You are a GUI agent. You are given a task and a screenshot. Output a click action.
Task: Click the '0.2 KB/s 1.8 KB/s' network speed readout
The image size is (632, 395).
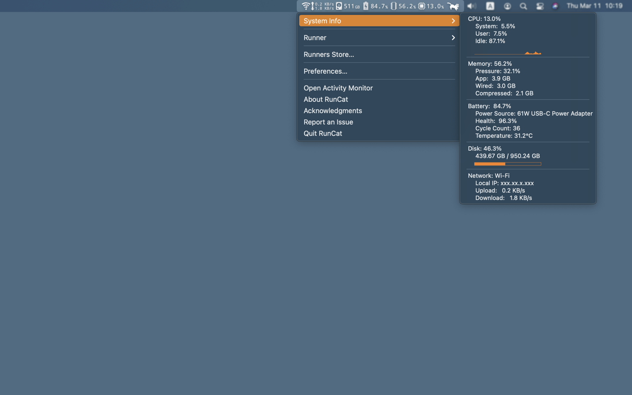click(x=324, y=6)
